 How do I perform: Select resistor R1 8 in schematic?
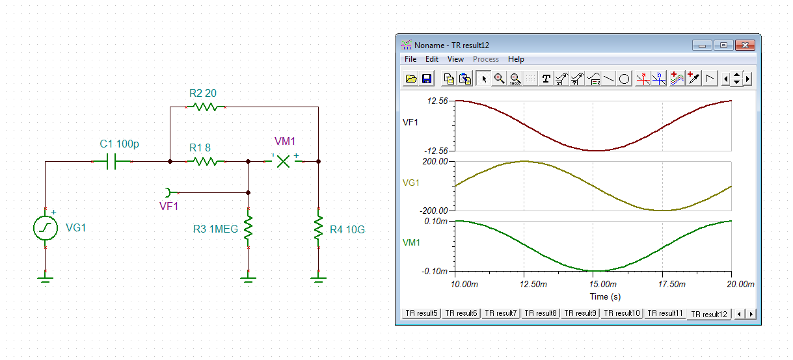pyautogui.click(x=205, y=162)
